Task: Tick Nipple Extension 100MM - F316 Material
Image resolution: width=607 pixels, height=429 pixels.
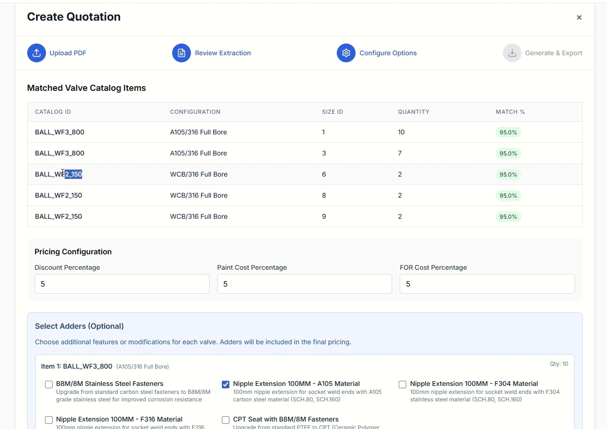Action: [x=49, y=420]
